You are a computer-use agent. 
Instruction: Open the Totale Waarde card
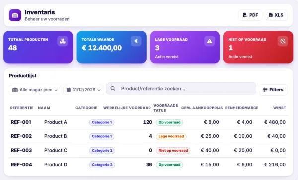112,47
